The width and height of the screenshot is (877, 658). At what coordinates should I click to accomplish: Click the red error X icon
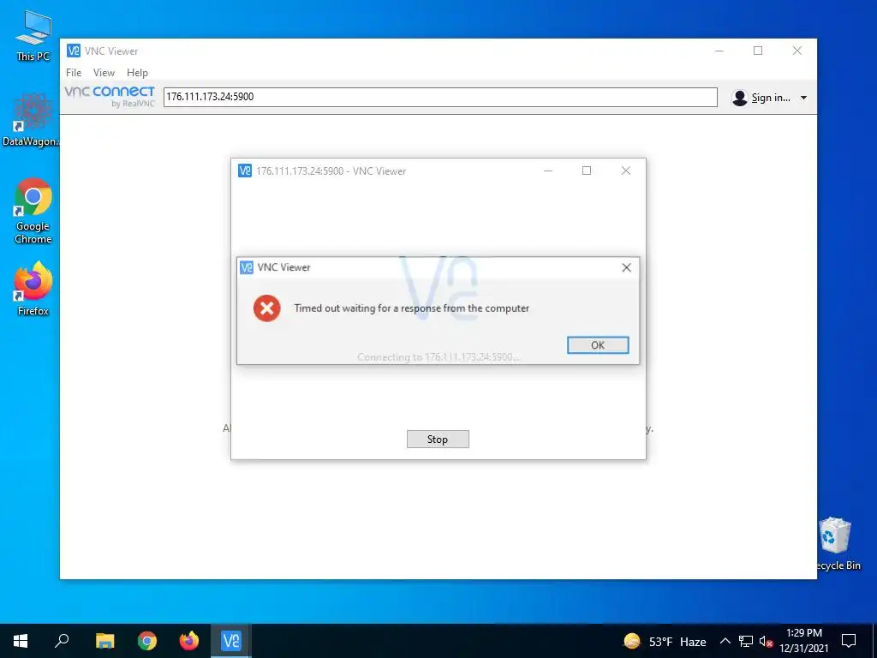(267, 308)
